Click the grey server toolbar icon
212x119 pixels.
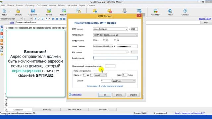pos(125,11)
